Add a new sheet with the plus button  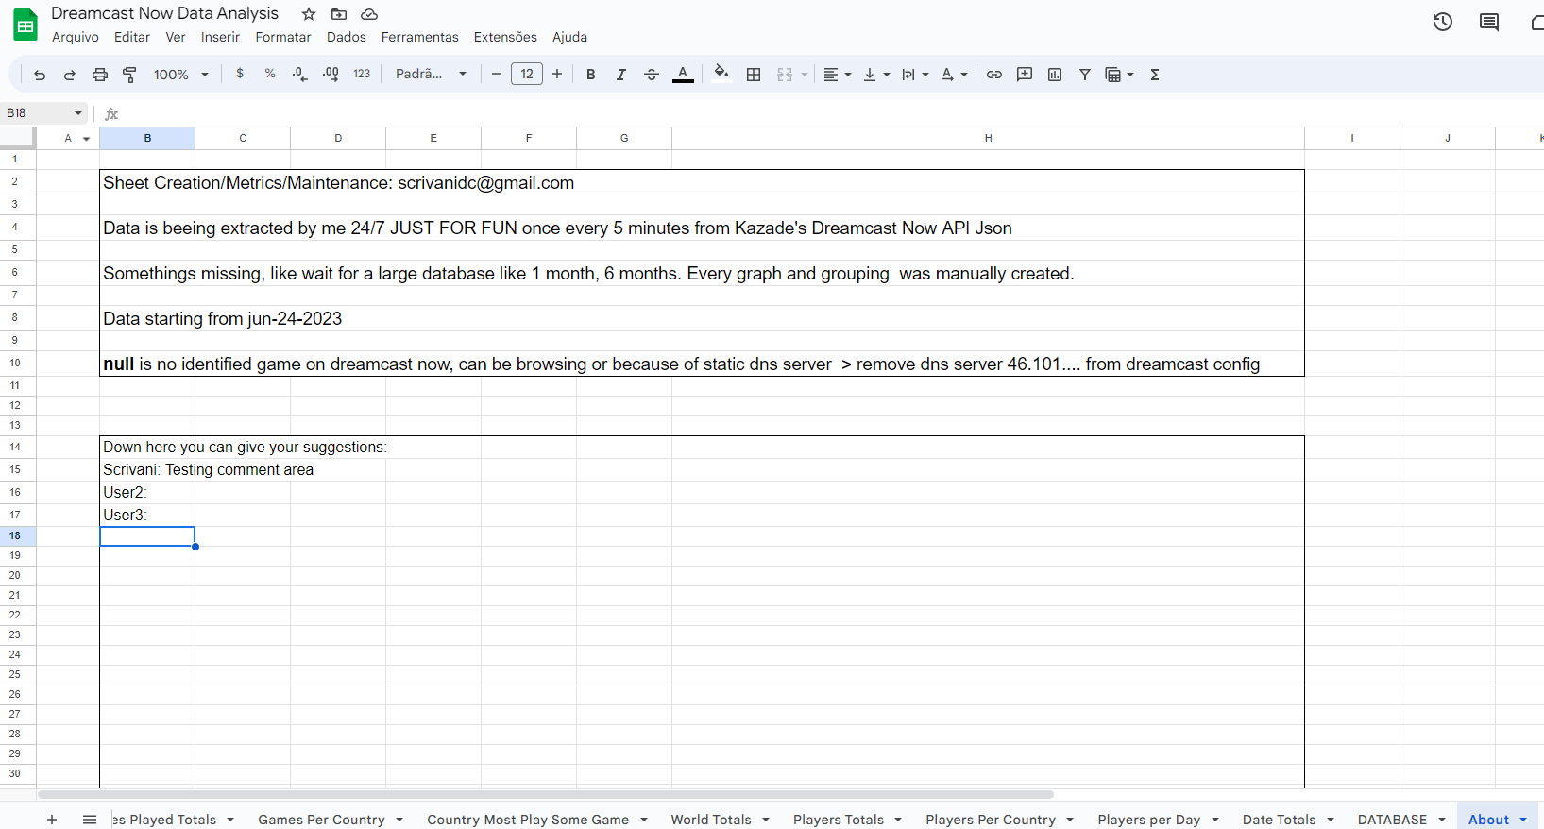(x=52, y=820)
